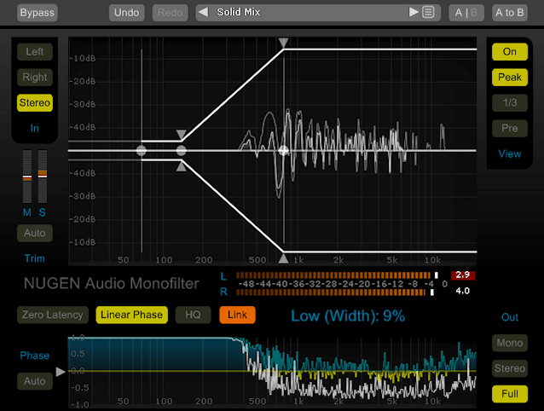Switch output to Mono
544x411 pixels.
(509, 344)
